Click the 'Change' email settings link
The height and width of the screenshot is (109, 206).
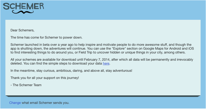pyautogui.click(x=15, y=103)
